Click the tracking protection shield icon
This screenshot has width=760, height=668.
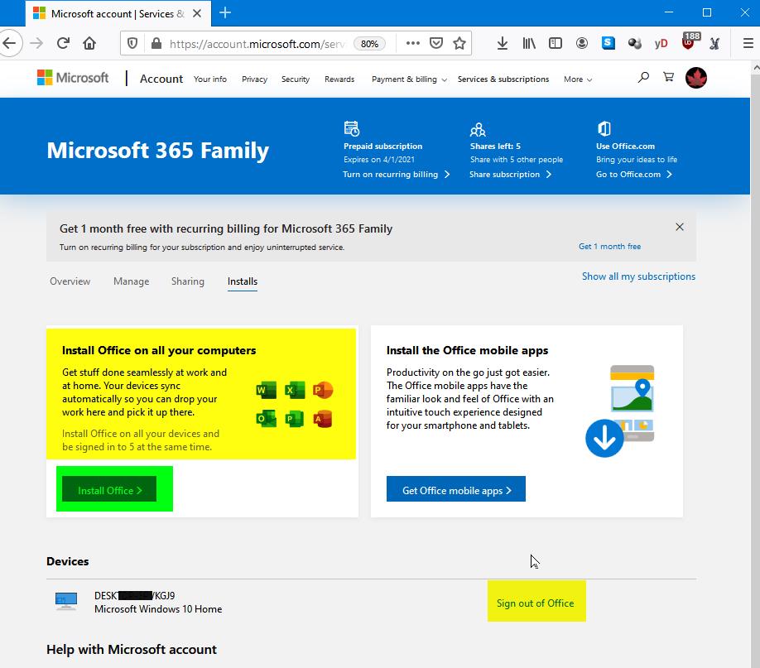point(132,44)
